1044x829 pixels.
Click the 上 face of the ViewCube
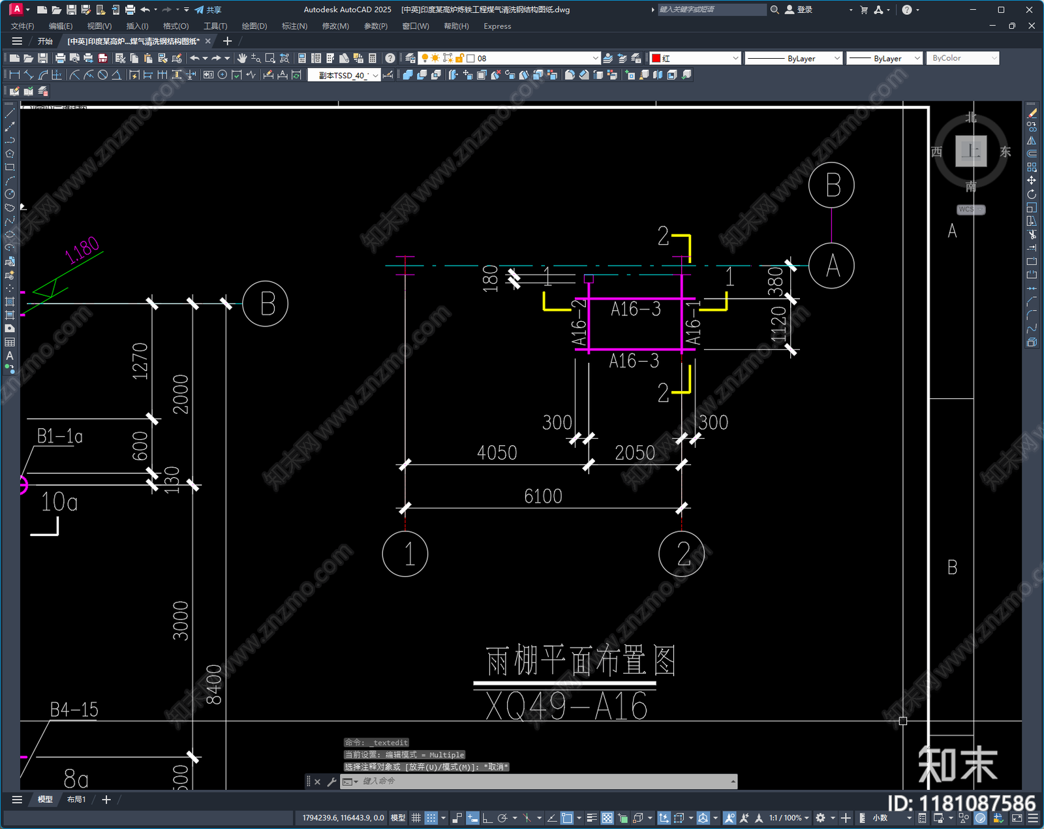pyautogui.click(x=971, y=151)
